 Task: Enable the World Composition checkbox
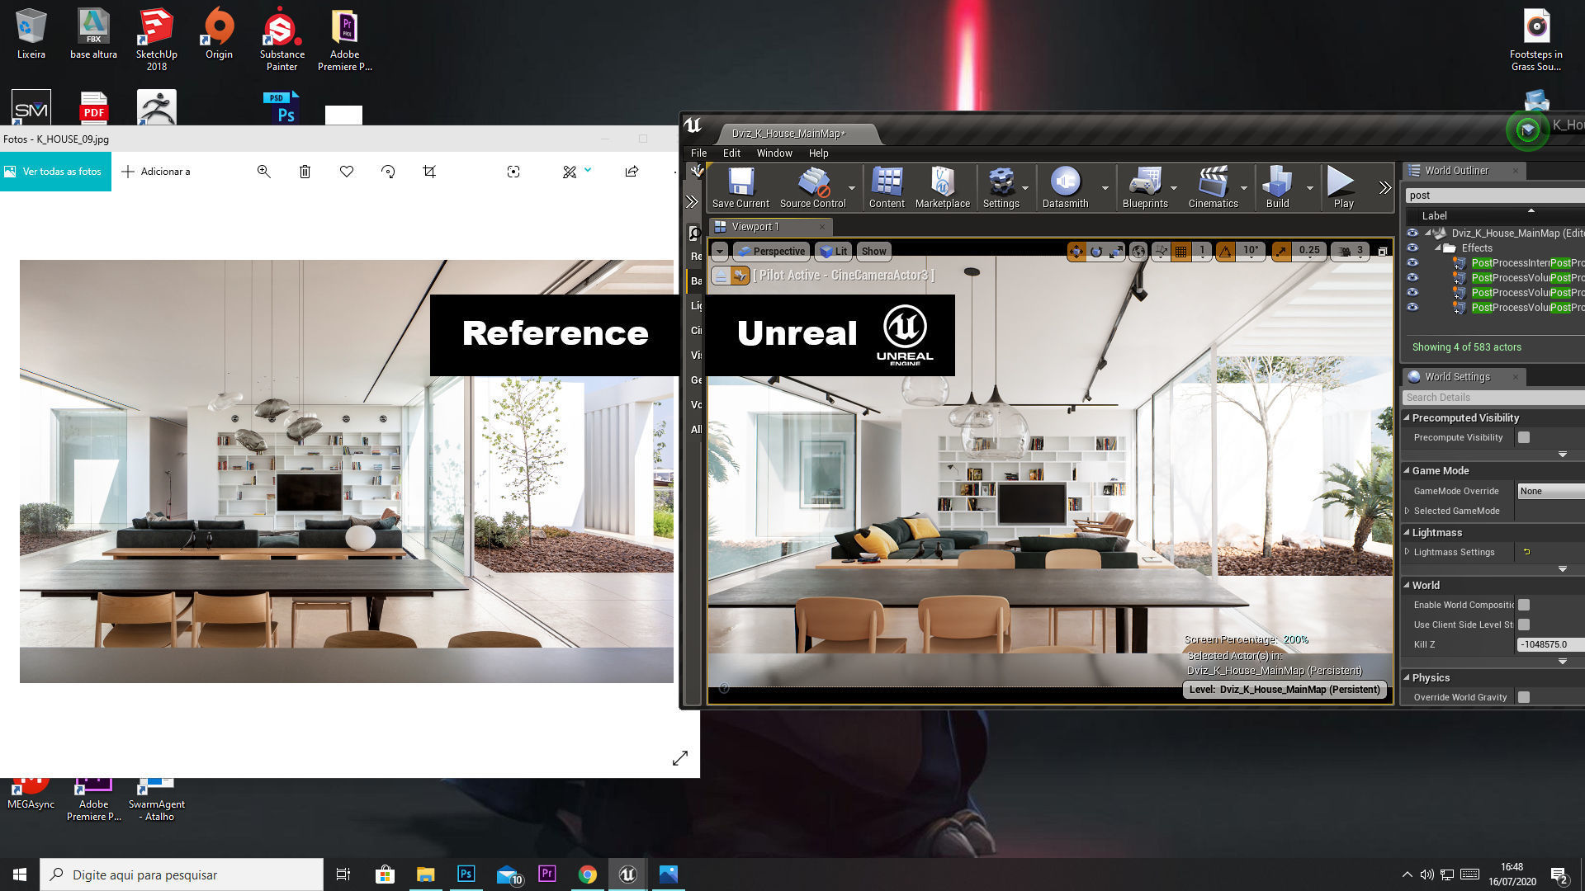(x=1524, y=605)
